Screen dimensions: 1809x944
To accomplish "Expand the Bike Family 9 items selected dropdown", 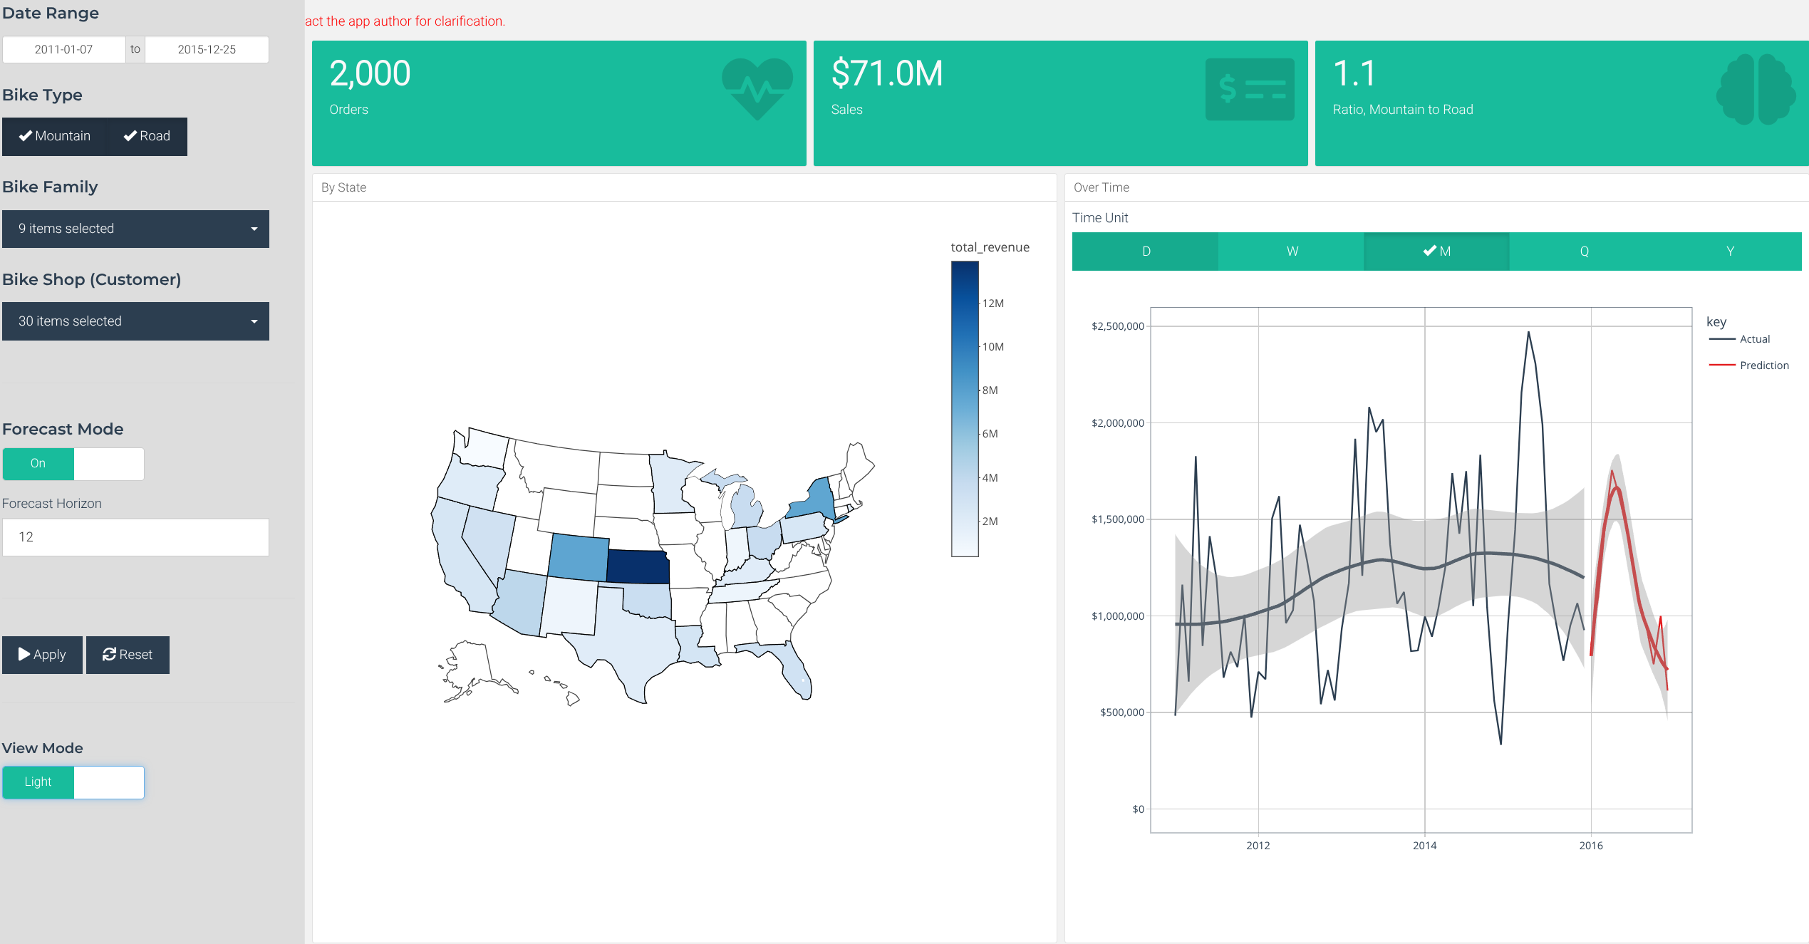I will [x=135, y=229].
